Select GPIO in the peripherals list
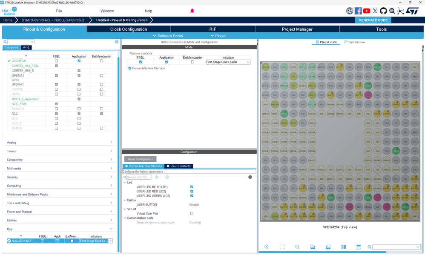Screen dimensions: 425x255 pos(15,80)
